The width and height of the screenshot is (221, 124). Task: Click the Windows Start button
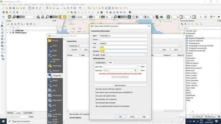pos(3,121)
